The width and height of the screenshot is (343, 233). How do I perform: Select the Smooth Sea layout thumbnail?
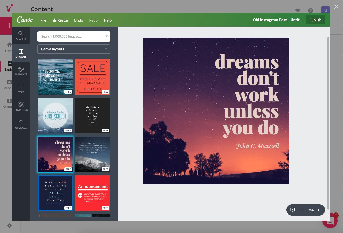55,77
